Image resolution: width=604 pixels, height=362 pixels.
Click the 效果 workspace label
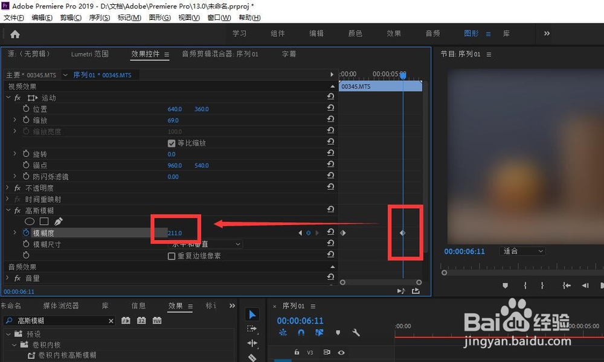pyautogui.click(x=394, y=33)
